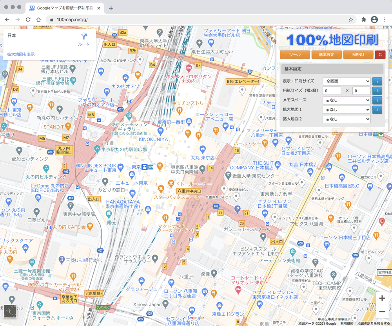Select the Googleマップを用紙一杯に印刷 browser tab
The width and height of the screenshot is (392, 326).
coord(63,7)
